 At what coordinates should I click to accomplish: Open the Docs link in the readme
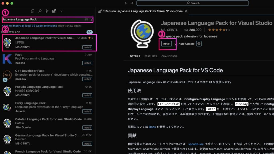point(152,127)
